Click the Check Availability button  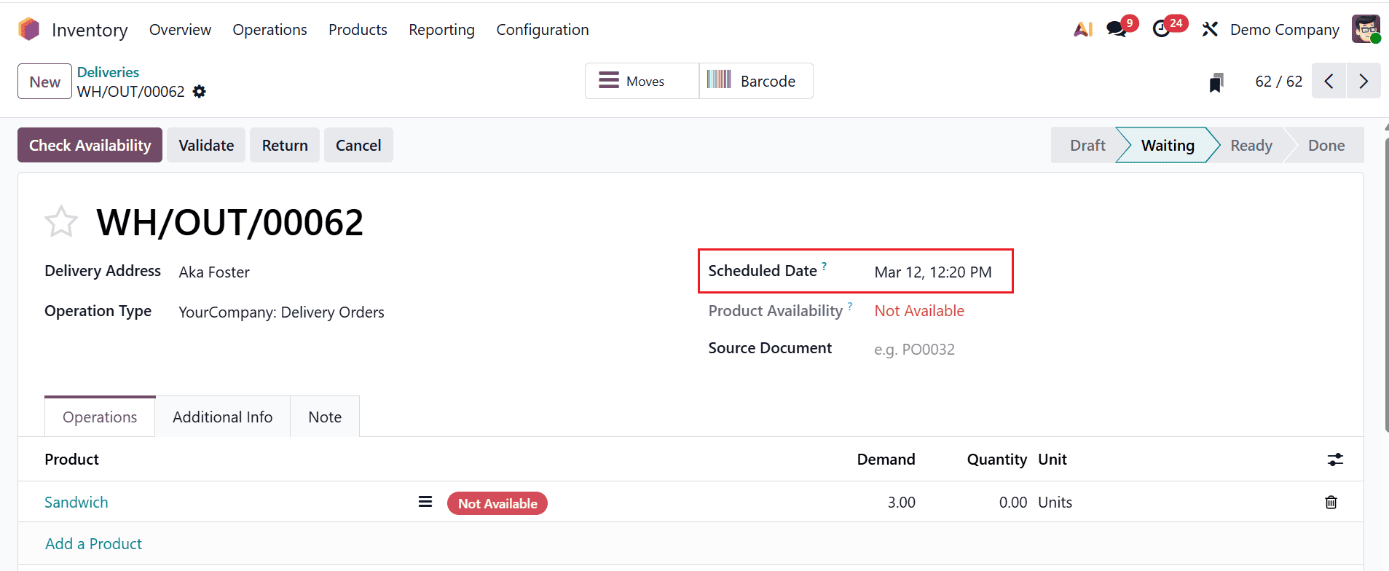pos(90,146)
